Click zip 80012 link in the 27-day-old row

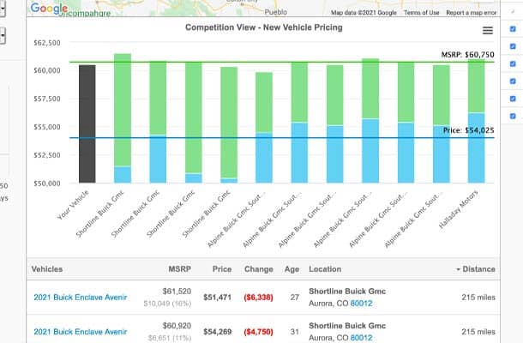[361, 304]
